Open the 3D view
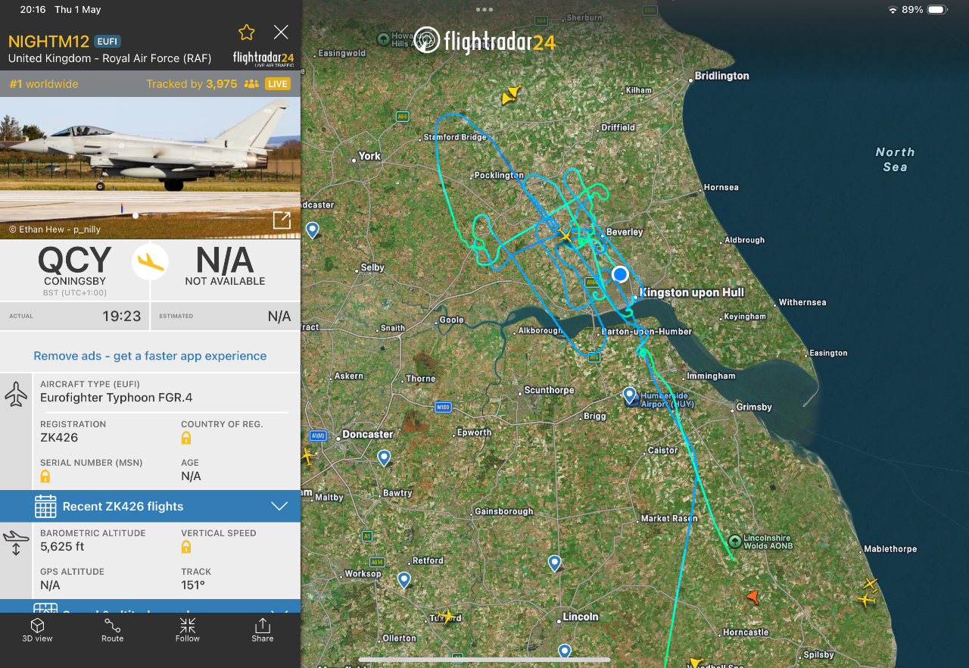969x668 pixels. coord(37,629)
